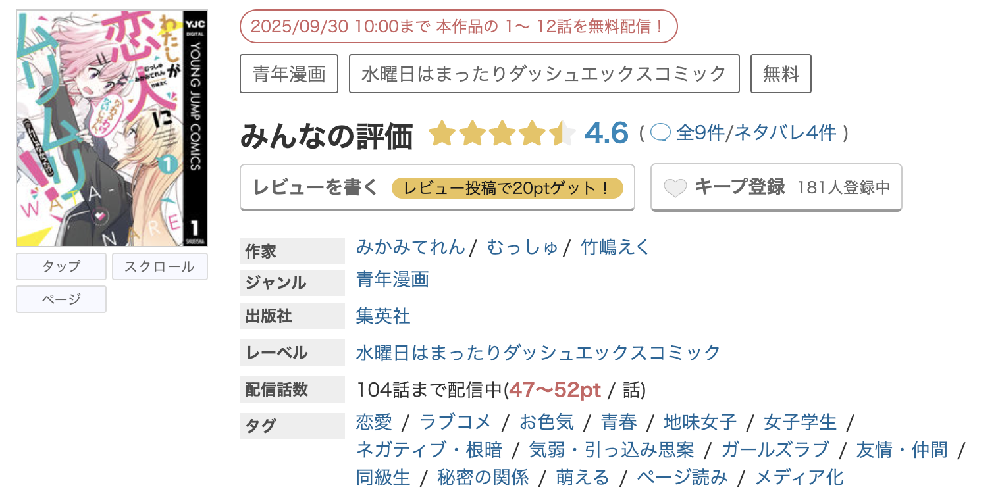The height and width of the screenshot is (496, 998).
Task: Select the ページ reading mode
Action: point(61,299)
